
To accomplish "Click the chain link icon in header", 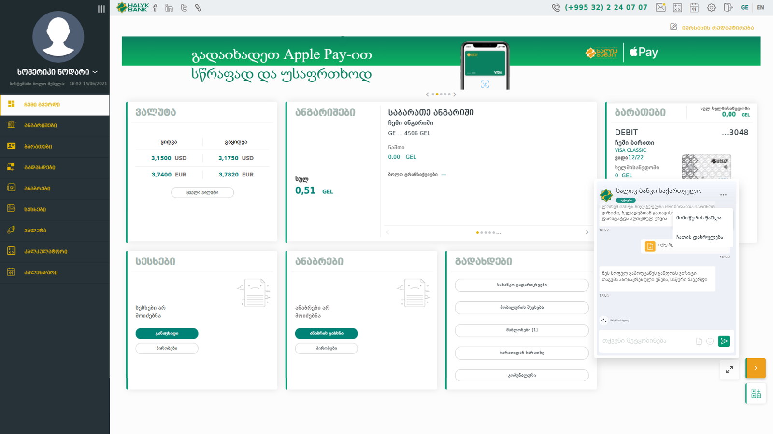I will pyautogui.click(x=198, y=8).
